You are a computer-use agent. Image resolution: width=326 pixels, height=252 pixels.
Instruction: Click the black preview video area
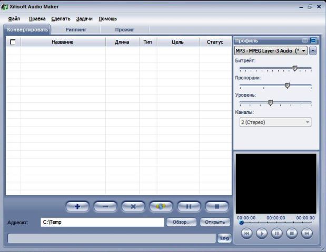click(276, 184)
